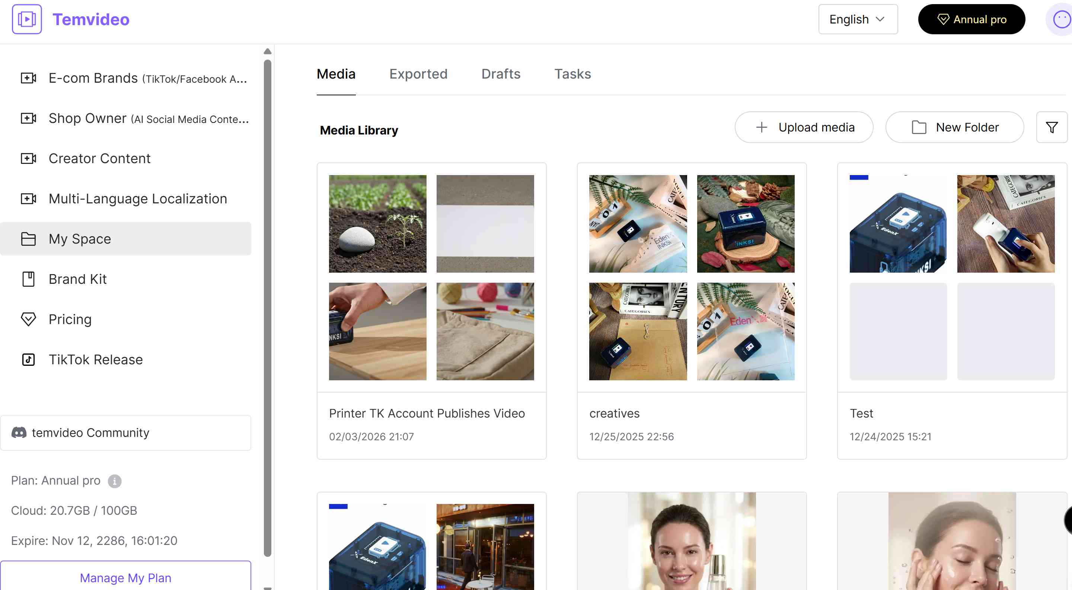1072x590 pixels.
Task: Click the Pricing diamond icon
Action: coord(28,319)
